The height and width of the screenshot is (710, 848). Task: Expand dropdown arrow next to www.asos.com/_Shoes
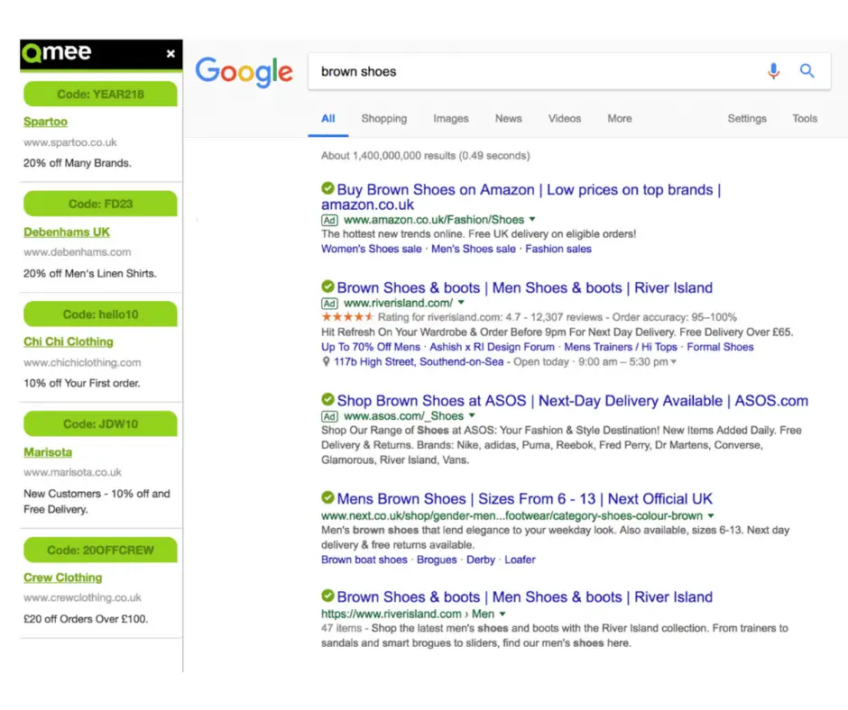click(x=472, y=415)
